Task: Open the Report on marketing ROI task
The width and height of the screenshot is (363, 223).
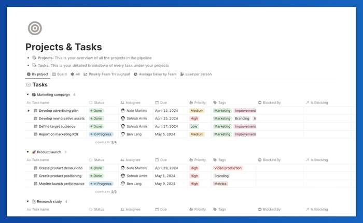Action: pos(58,134)
